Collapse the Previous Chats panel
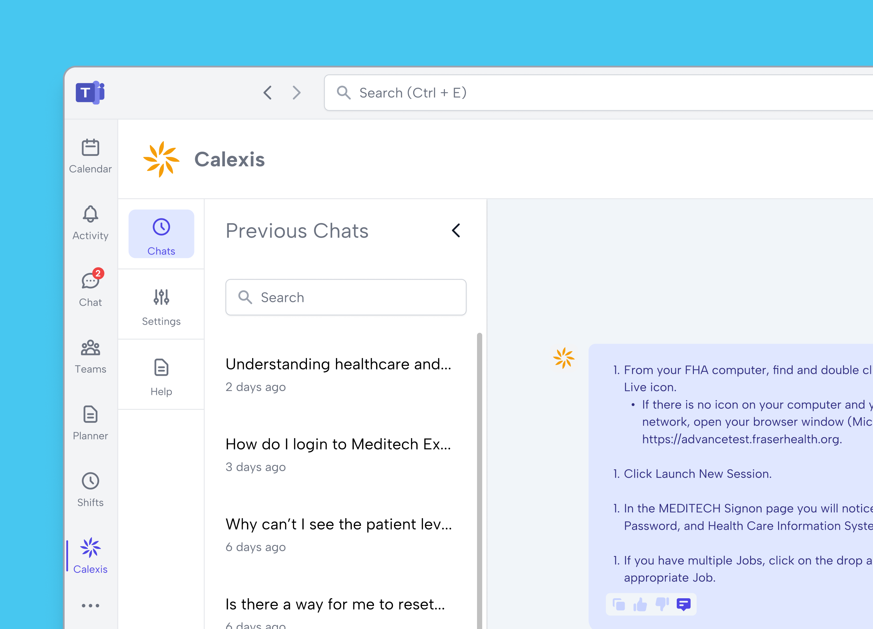The image size is (873, 629). (456, 231)
